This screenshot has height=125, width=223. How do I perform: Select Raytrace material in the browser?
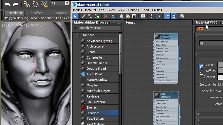coord(93,96)
